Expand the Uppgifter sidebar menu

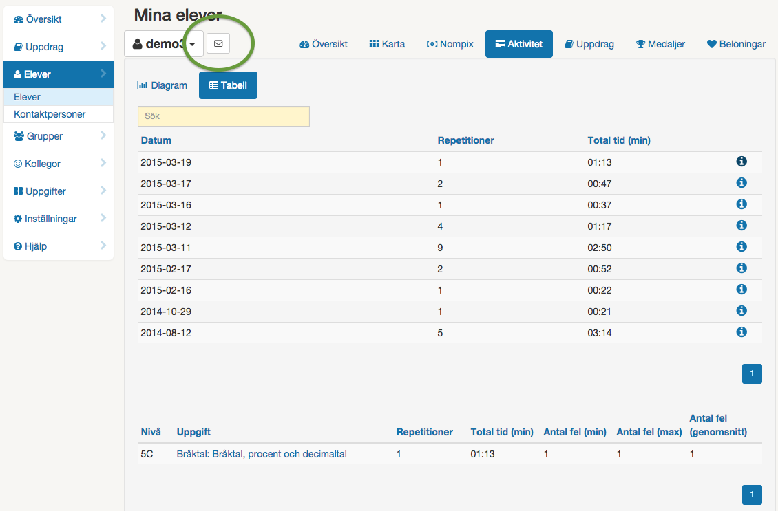pos(59,191)
